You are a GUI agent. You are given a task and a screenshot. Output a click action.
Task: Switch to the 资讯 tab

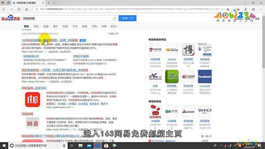click(36, 26)
